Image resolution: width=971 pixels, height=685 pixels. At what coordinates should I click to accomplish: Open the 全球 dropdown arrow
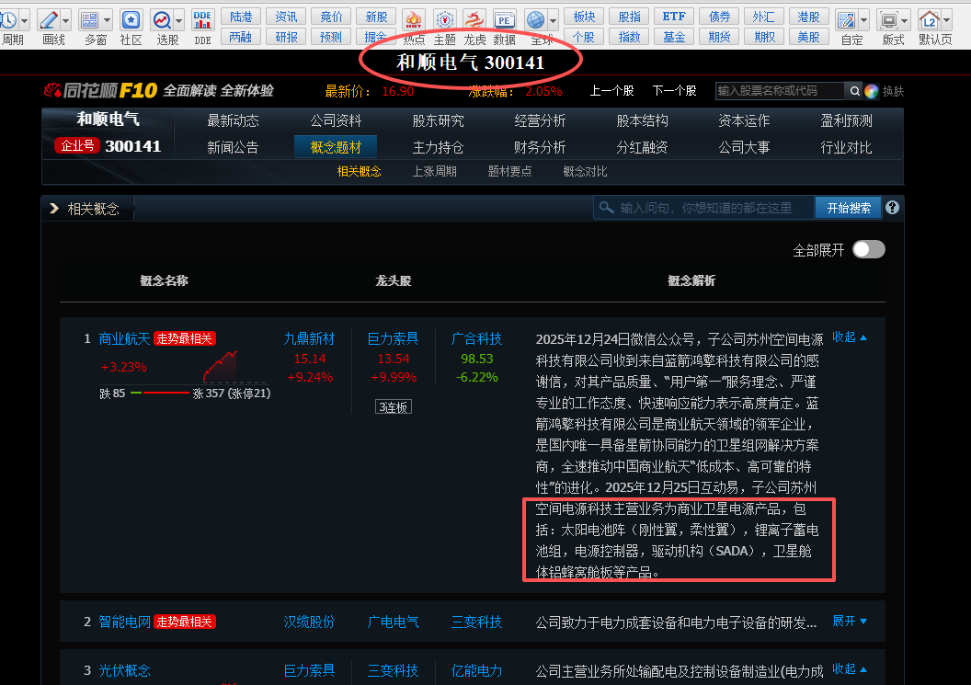tap(554, 20)
